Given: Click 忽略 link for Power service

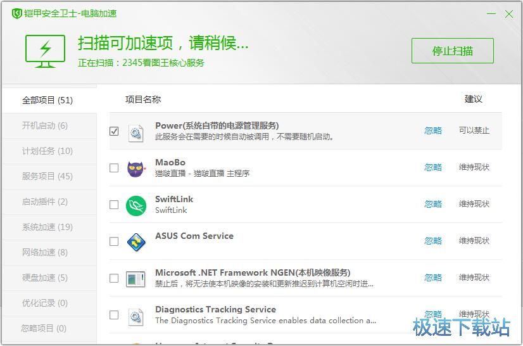Looking at the screenshot, I should click(433, 131).
